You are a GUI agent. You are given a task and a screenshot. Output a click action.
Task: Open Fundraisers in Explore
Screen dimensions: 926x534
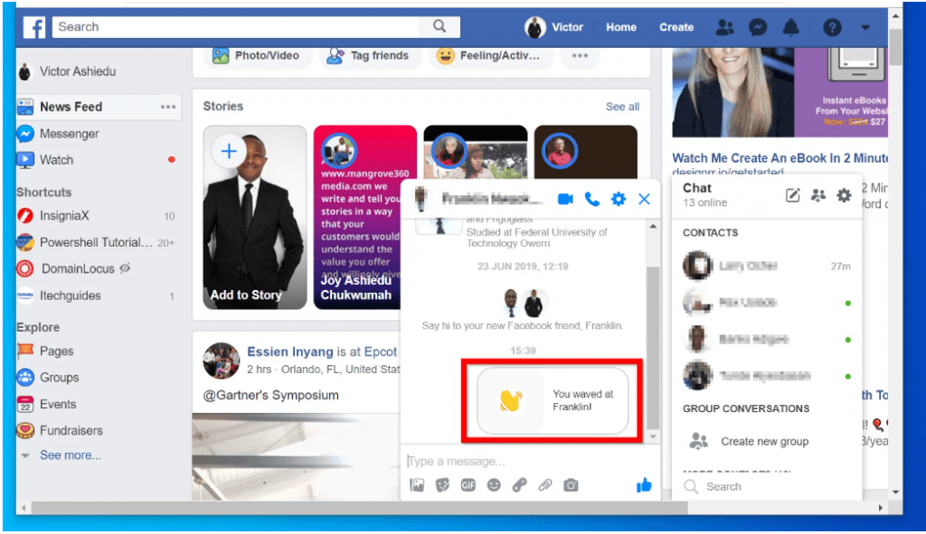pos(71,431)
